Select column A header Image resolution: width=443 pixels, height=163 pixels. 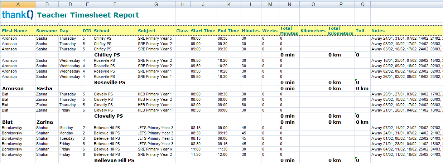(18, 4)
